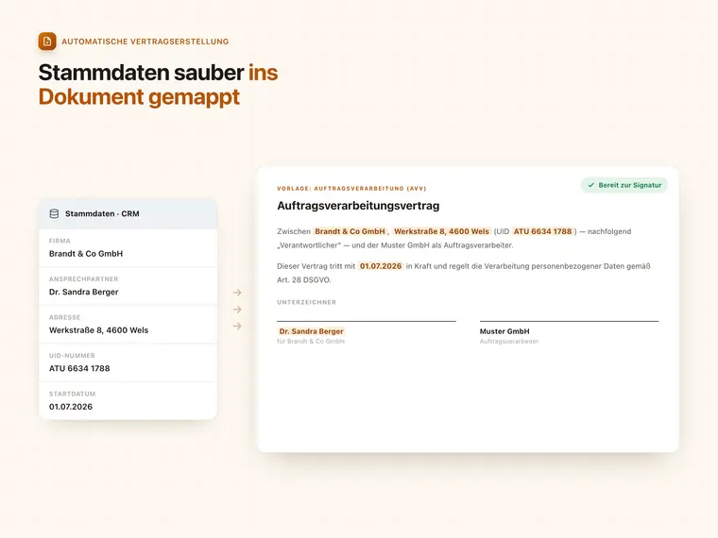This screenshot has width=718, height=538.
Task: Click the database icon in Stammdaten CRM header
Action: coord(54,213)
